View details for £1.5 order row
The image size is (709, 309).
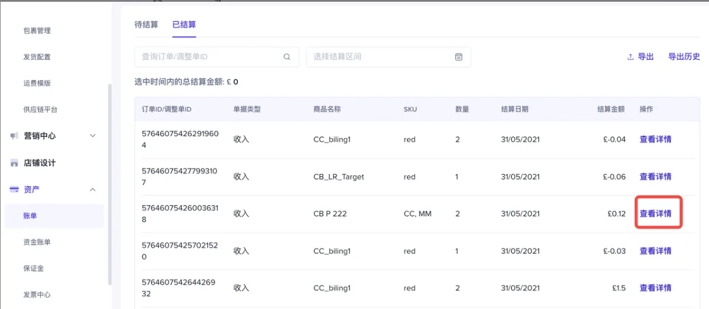tap(655, 288)
